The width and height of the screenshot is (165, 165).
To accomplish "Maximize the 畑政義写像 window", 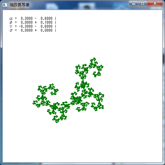I will pyautogui.click(x=143, y=3).
